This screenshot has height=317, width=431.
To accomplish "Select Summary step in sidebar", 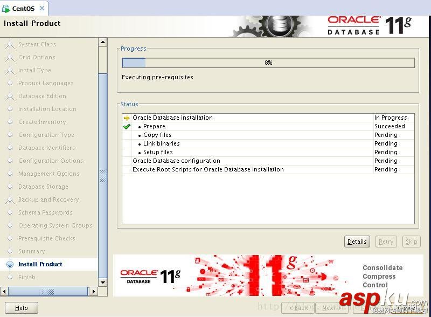I will tap(31, 251).
